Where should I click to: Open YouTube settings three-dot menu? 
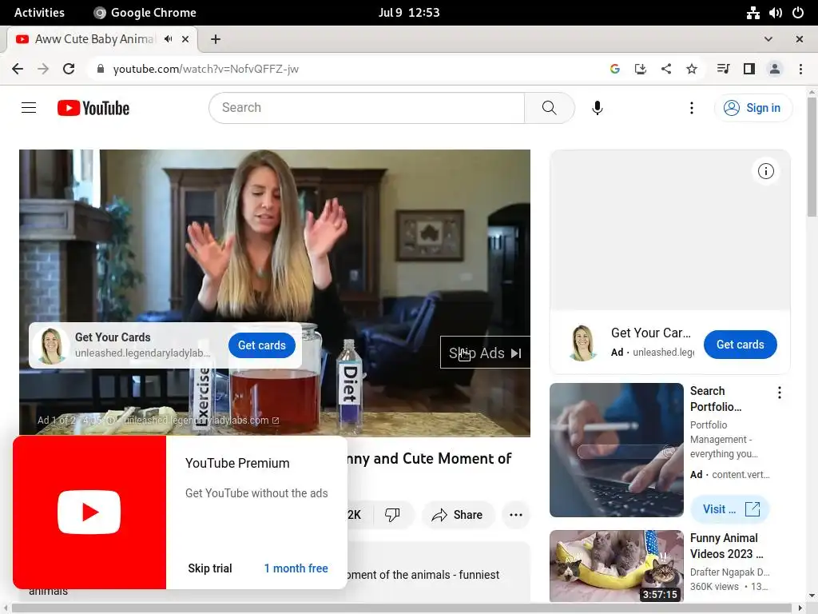691,108
